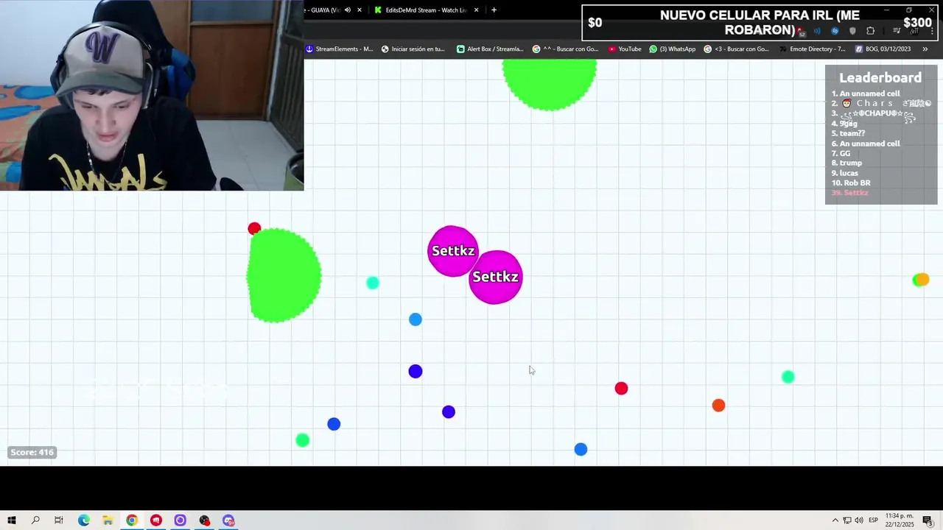Open the Emote Directory bookmark
Viewport: 943px width, 530px height.
812,49
